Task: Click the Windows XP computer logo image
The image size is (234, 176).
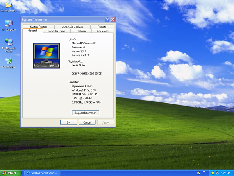Action: 46,56
